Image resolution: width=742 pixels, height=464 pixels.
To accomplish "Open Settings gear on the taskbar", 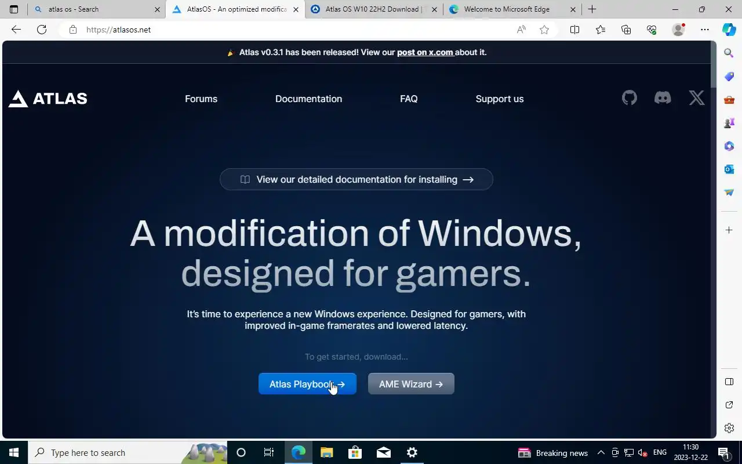I will pyautogui.click(x=412, y=452).
